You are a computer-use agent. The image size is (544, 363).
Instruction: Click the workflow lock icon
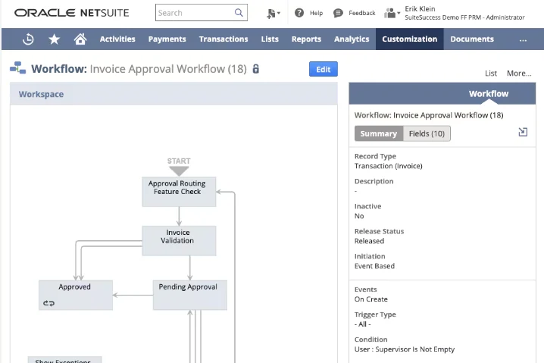coord(255,69)
